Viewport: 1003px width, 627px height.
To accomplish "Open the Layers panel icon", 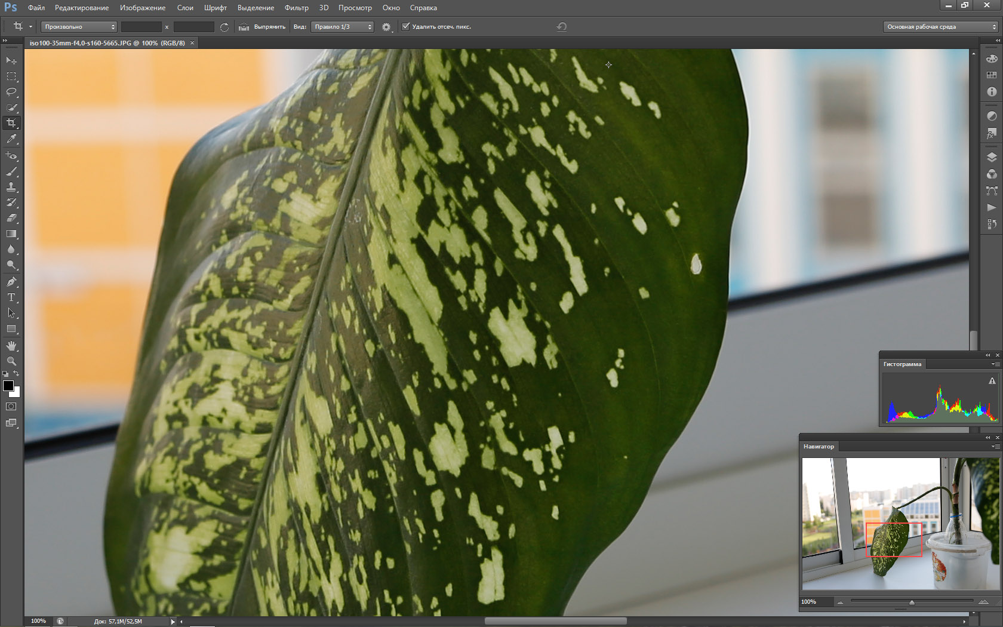I will (992, 158).
